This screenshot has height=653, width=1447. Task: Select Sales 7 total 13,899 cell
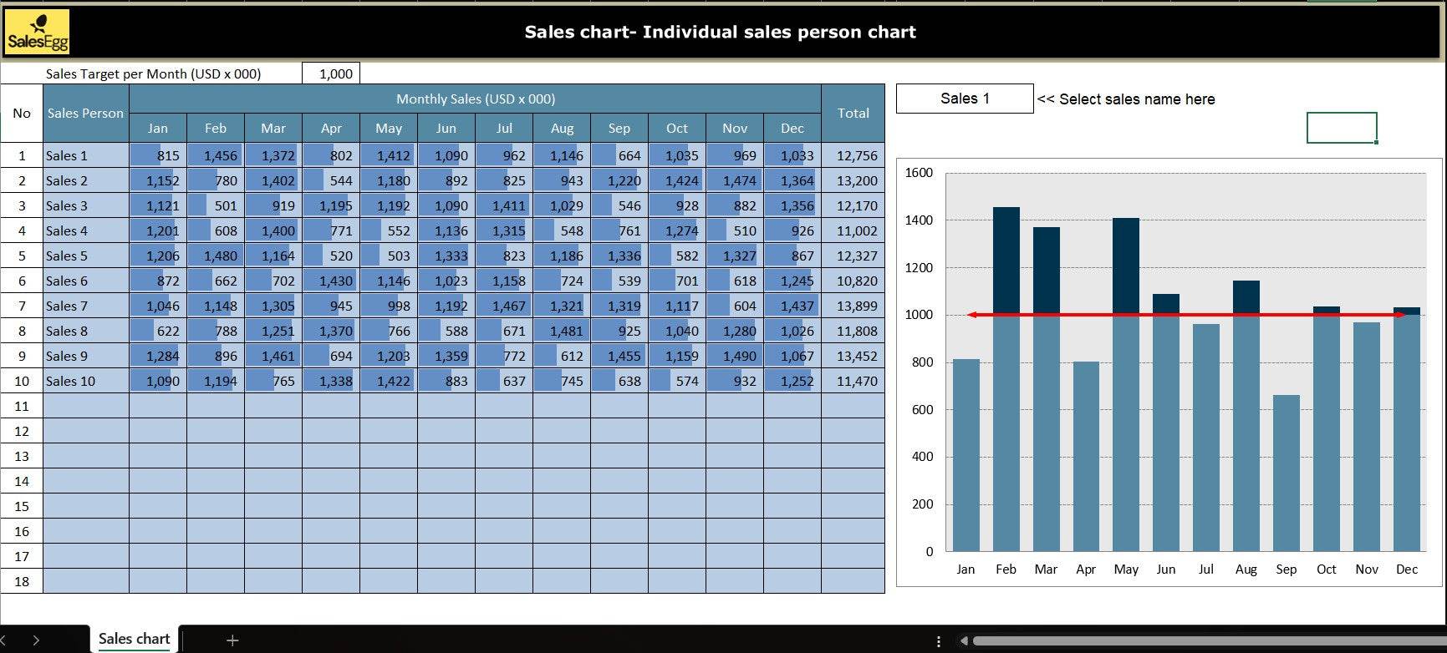pyautogui.click(x=853, y=306)
